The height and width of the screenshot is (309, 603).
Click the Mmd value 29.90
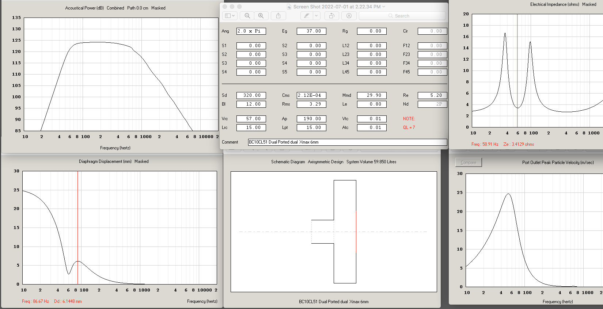click(x=372, y=95)
